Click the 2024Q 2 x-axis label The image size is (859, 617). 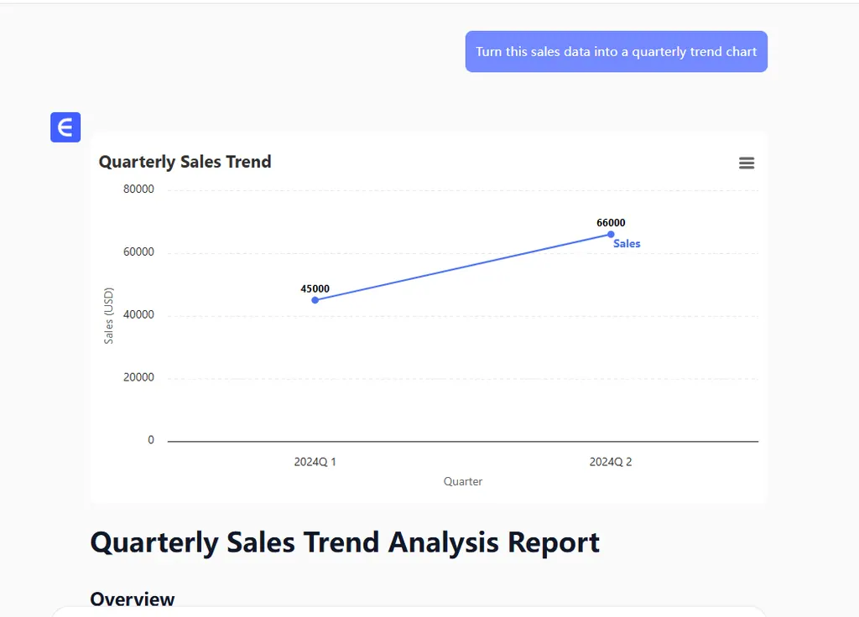pos(611,462)
